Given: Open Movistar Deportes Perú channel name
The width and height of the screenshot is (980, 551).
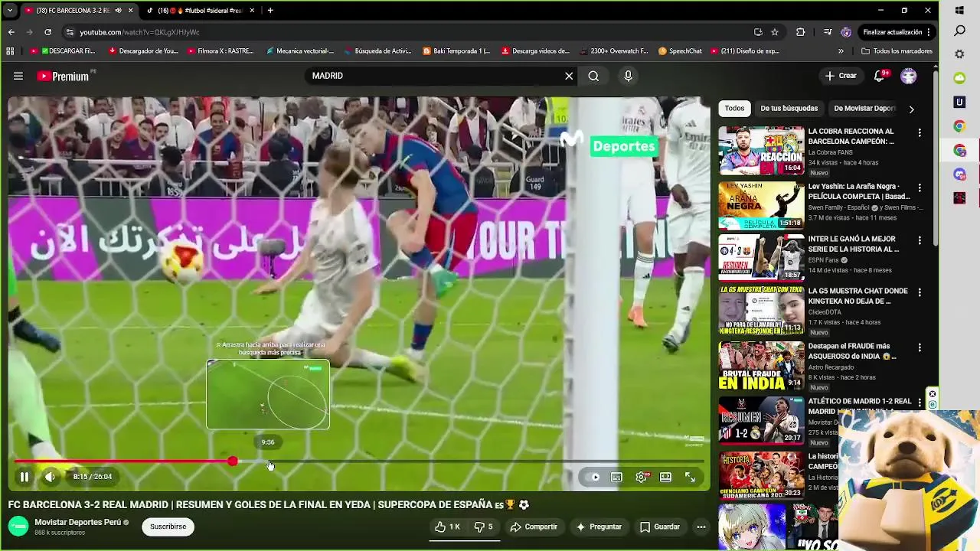Looking at the screenshot, I should point(77,522).
